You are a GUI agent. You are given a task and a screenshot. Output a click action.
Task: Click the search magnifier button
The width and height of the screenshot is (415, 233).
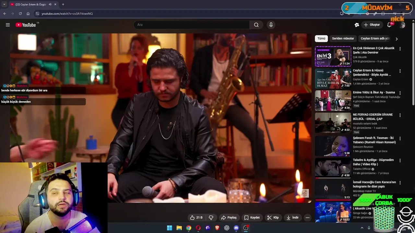256,25
